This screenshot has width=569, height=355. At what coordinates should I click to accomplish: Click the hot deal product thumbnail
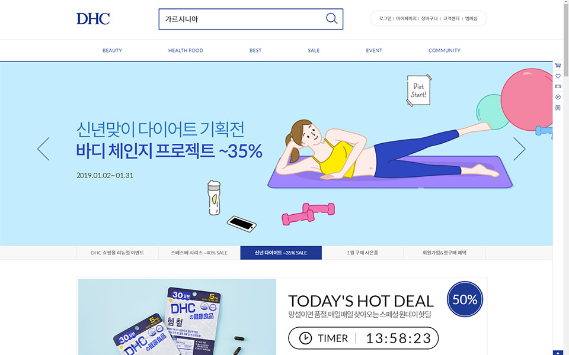tap(177, 317)
